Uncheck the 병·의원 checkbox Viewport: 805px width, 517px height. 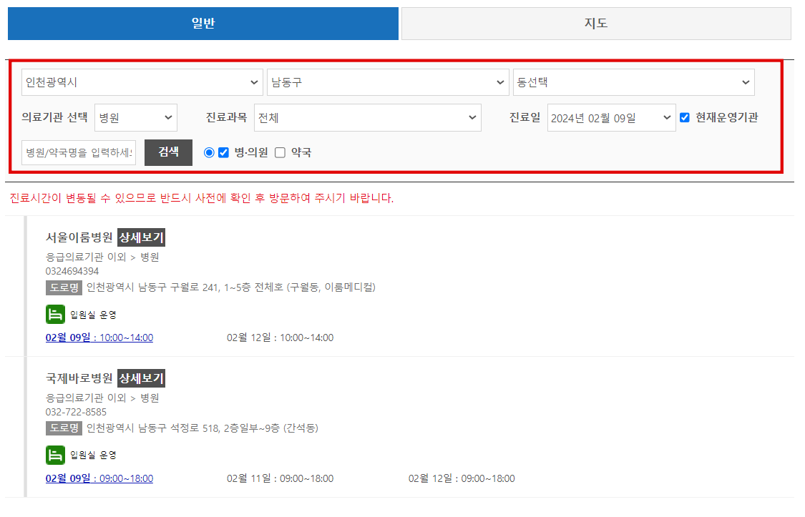pos(223,152)
